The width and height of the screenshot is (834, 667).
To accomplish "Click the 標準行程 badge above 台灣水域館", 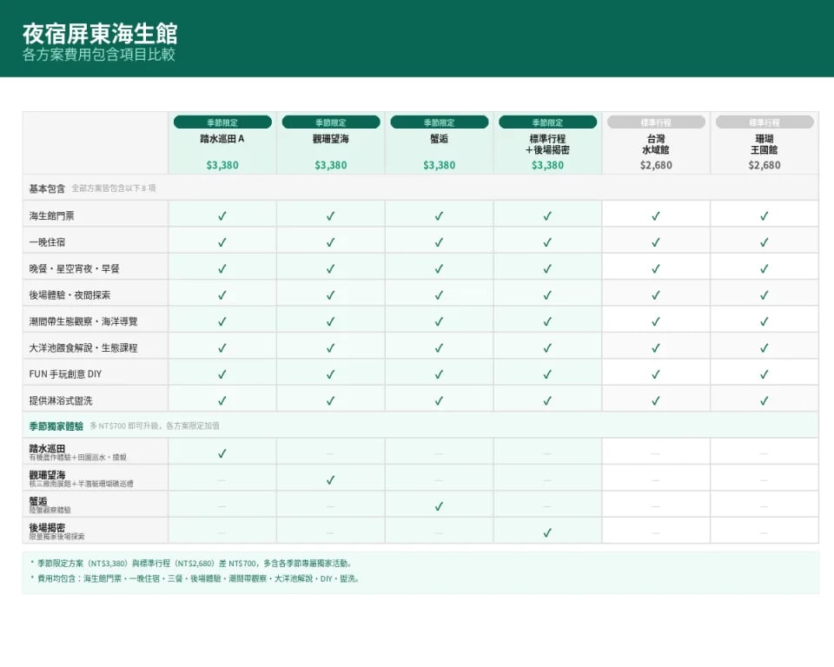I will (656, 122).
